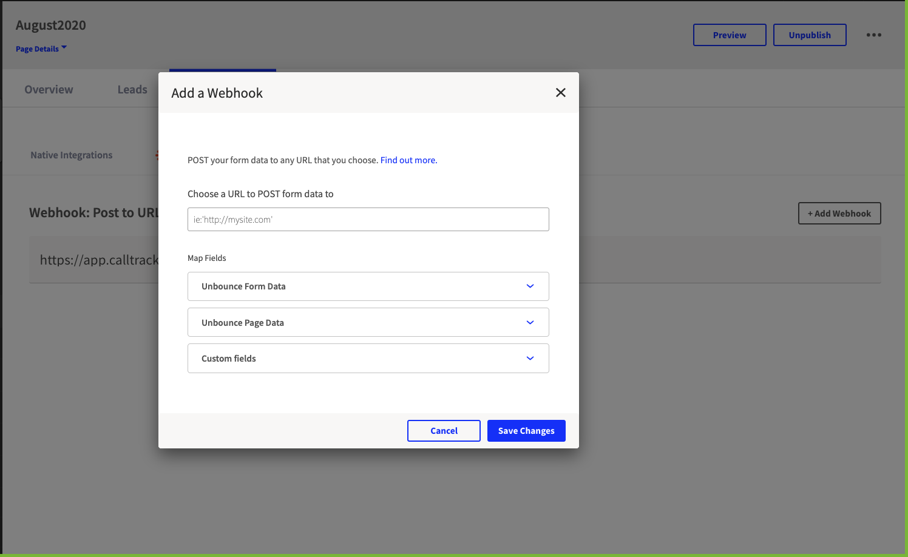This screenshot has height=557, width=908.
Task: Click the webhook URL input field
Action: click(x=368, y=219)
